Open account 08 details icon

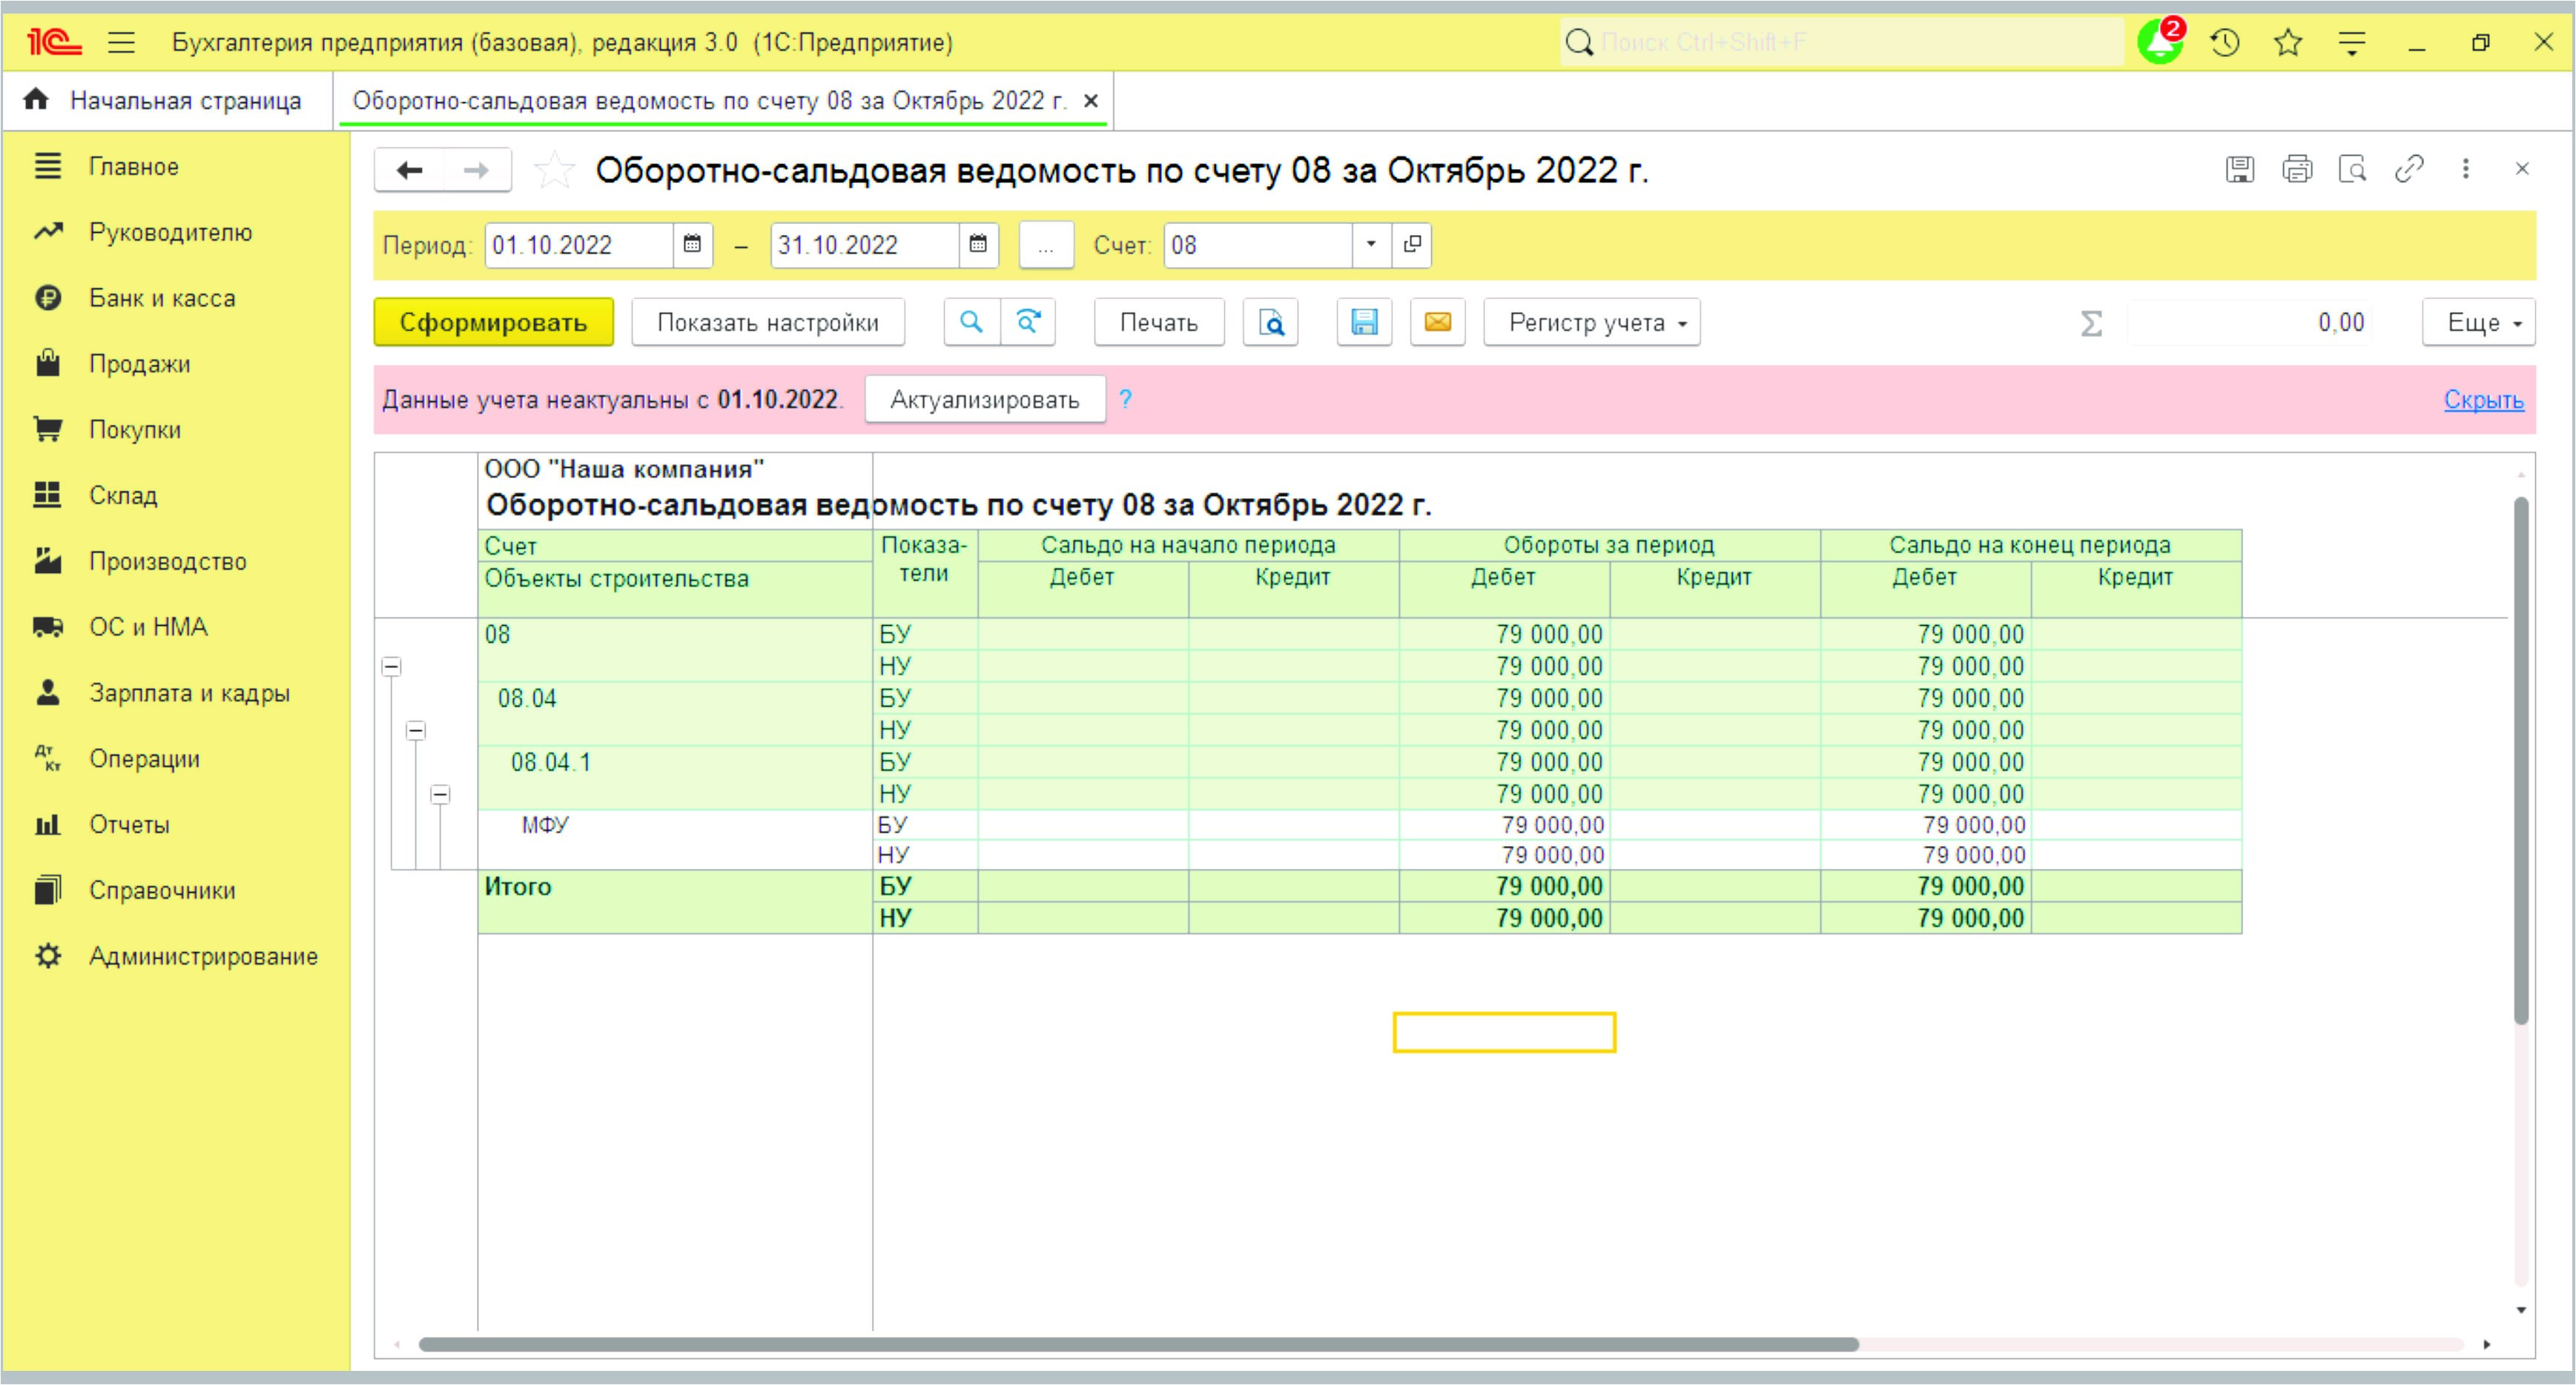pos(1412,245)
